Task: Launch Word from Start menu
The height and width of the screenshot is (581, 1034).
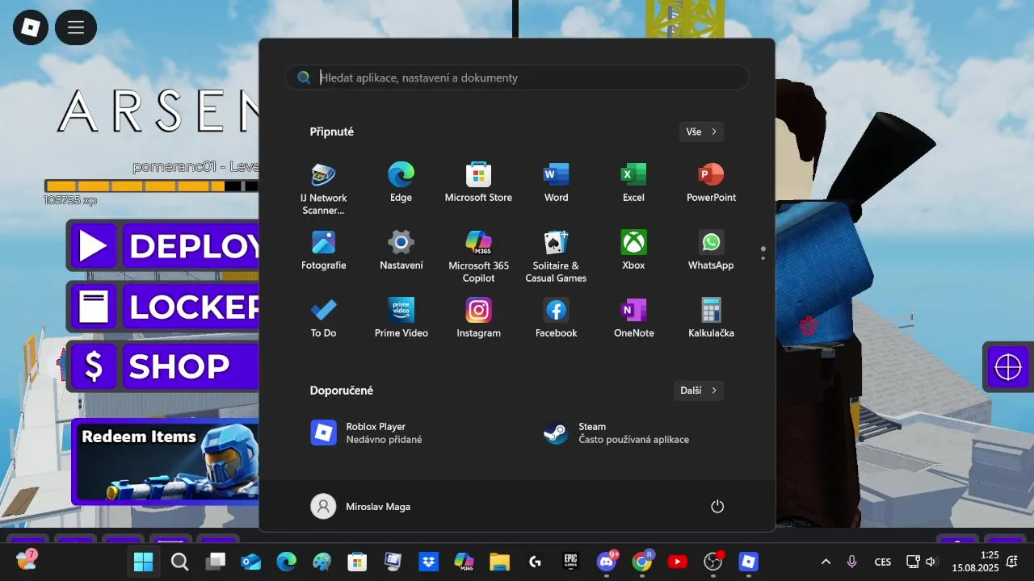Action: (556, 182)
